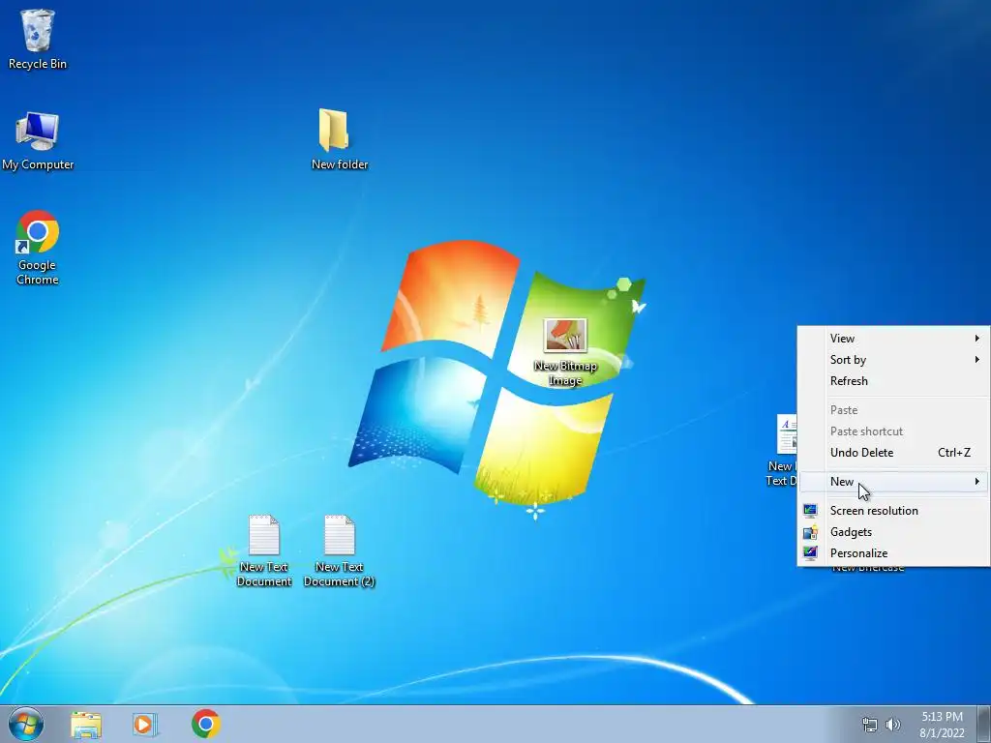
Task: Choose Undo Delete in the context menu
Action: pyautogui.click(x=893, y=453)
